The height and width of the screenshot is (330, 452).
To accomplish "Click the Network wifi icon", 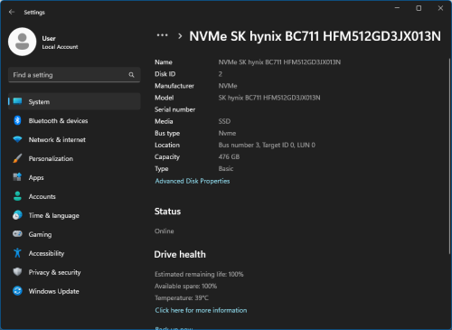I will point(17,139).
